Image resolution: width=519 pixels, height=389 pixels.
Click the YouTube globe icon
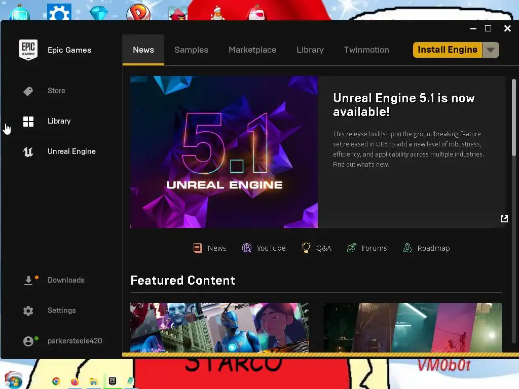(247, 248)
